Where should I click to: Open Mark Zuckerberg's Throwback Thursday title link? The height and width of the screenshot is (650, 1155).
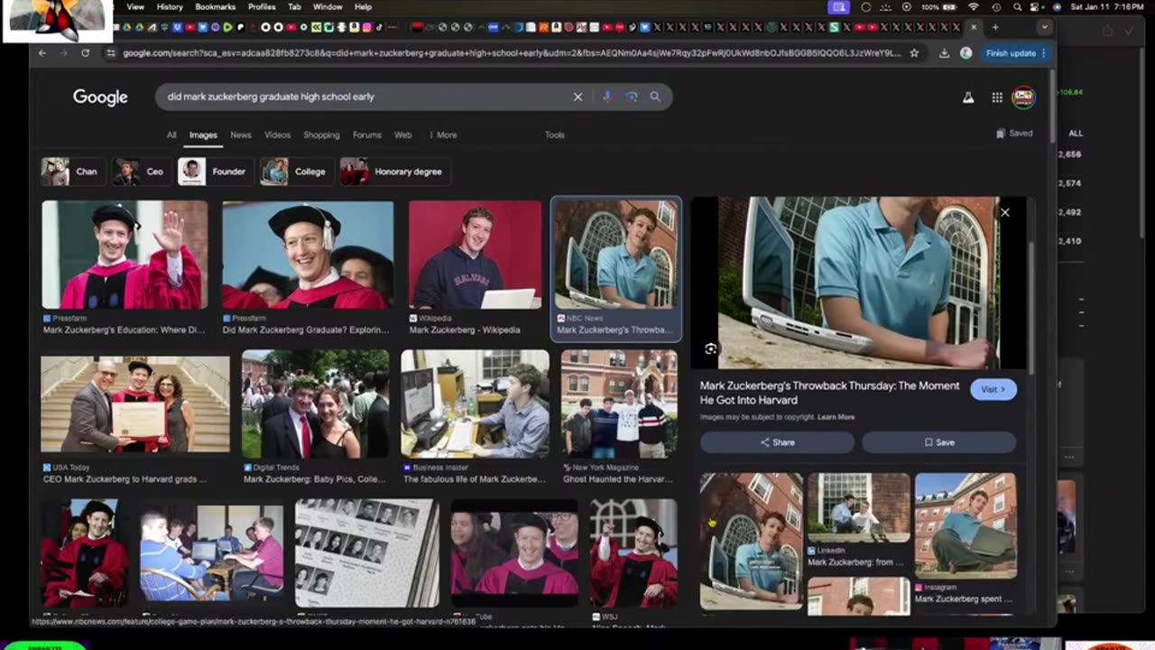pos(829,393)
